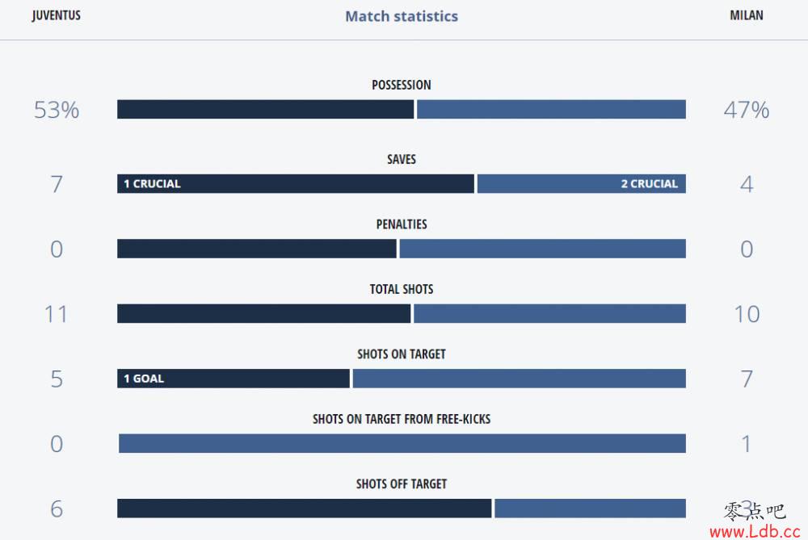The height and width of the screenshot is (540, 808).
Task: Click SHOTS ON TARGET FROM FREE-KICKS title
Action: pyautogui.click(x=402, y=418)
